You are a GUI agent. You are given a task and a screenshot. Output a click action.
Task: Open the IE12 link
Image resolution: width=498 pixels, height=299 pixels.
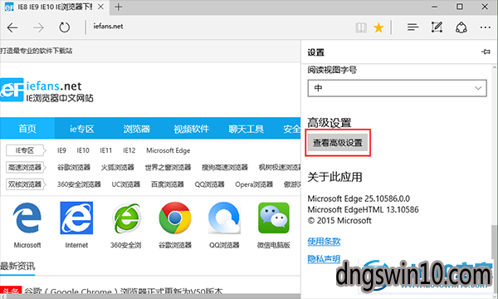coord(129,150)
